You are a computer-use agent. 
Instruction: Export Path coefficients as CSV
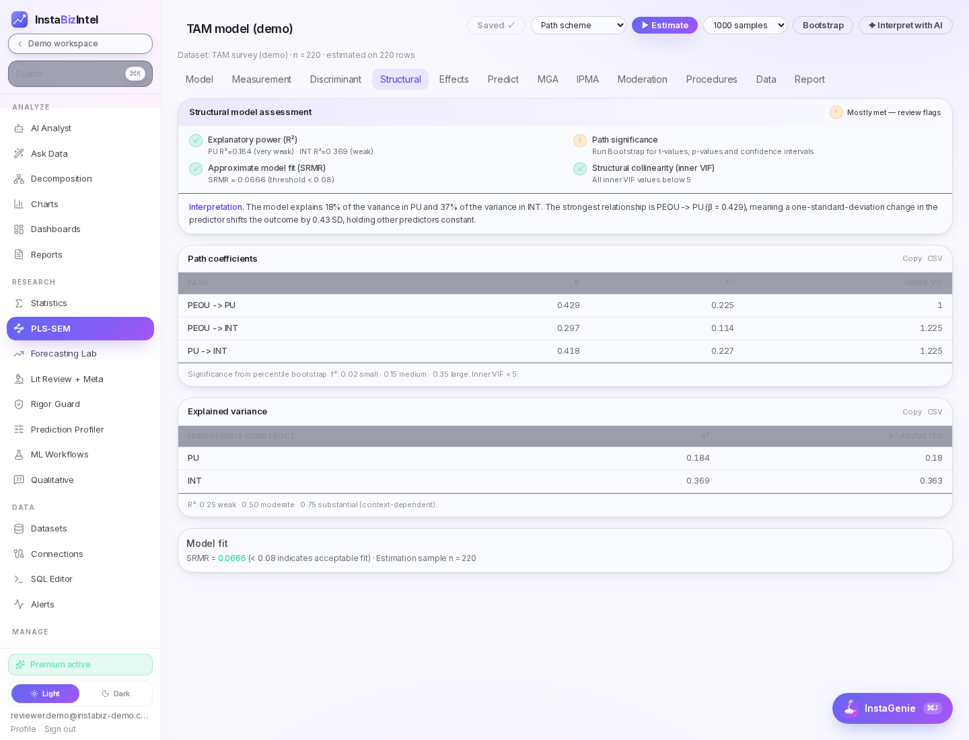(x=935, y=258)
